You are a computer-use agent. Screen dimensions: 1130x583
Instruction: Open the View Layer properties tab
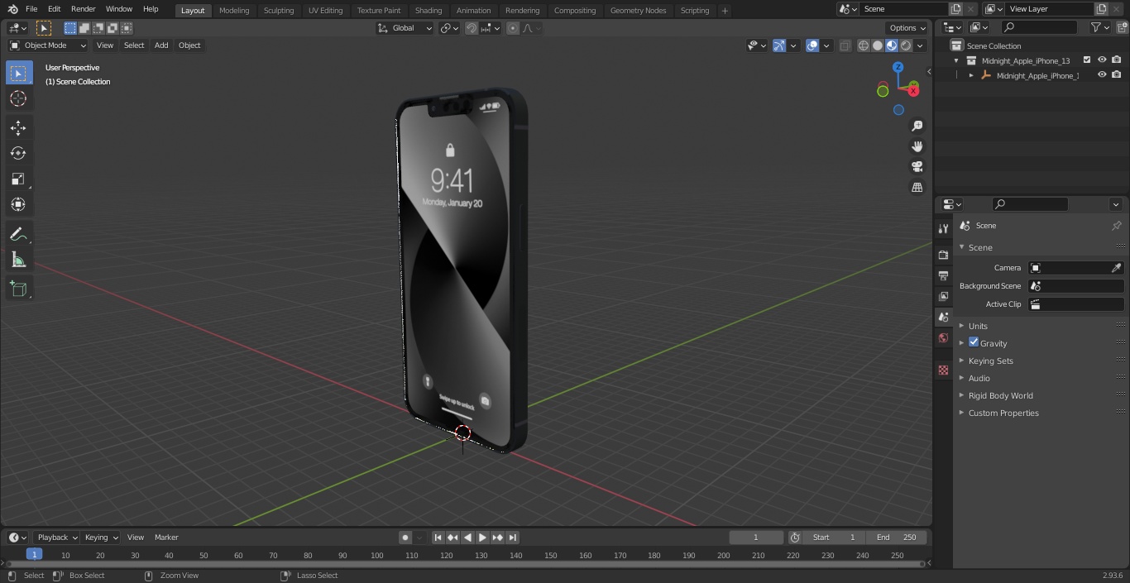pos(943,296)
